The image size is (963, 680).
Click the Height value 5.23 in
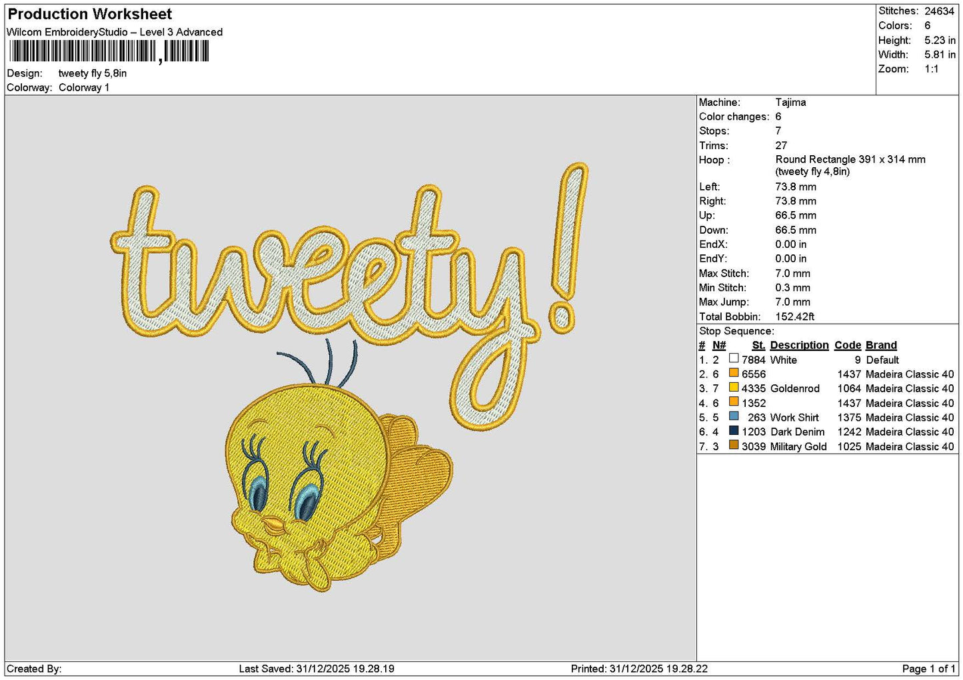[x=940, y=40]
